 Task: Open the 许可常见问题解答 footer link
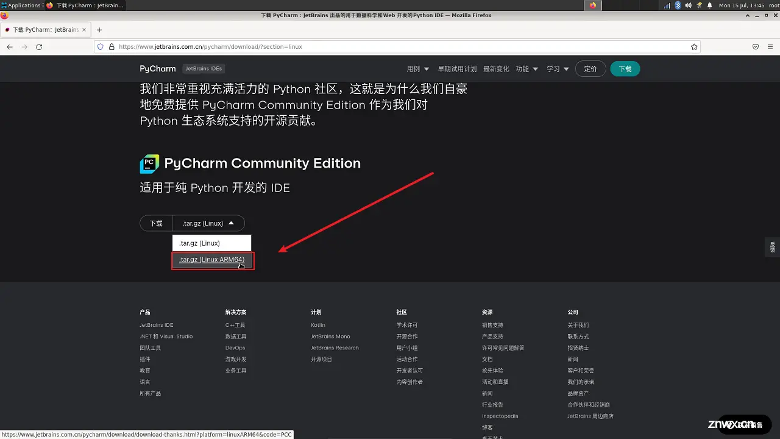tap(503, 348)
